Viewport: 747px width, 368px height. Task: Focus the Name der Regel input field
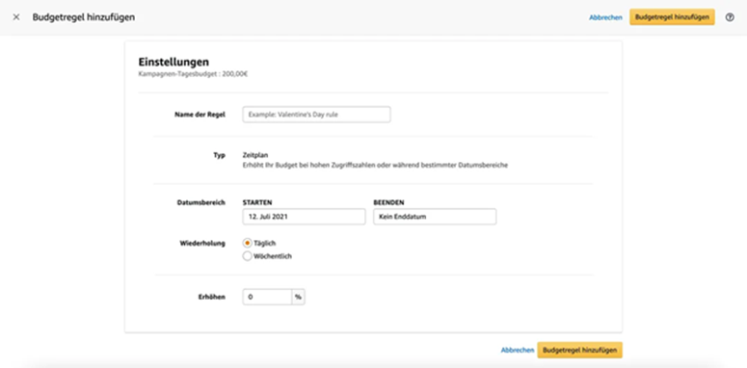(x=316, y=115)
